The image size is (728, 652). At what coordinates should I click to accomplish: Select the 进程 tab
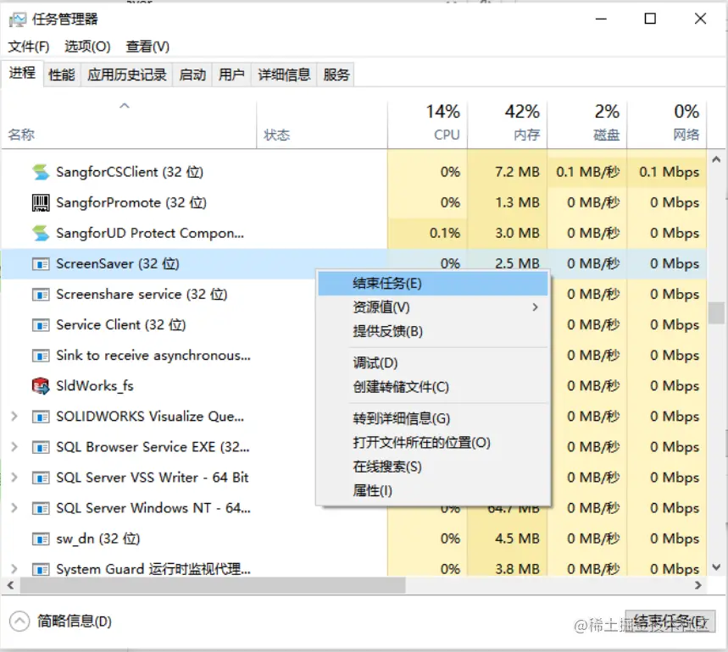point(22,73)
